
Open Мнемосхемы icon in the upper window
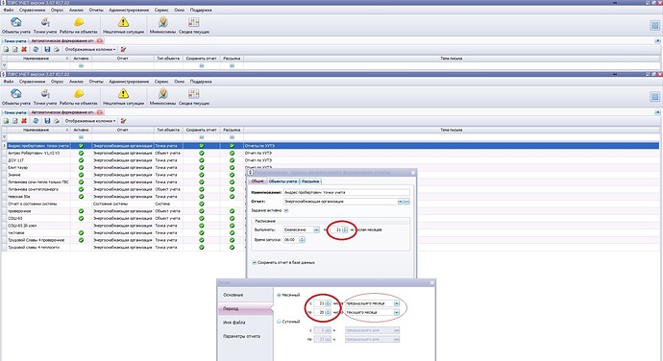point(162,25)
